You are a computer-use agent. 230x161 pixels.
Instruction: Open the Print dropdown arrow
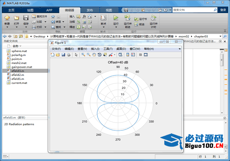tap(45, 27)
